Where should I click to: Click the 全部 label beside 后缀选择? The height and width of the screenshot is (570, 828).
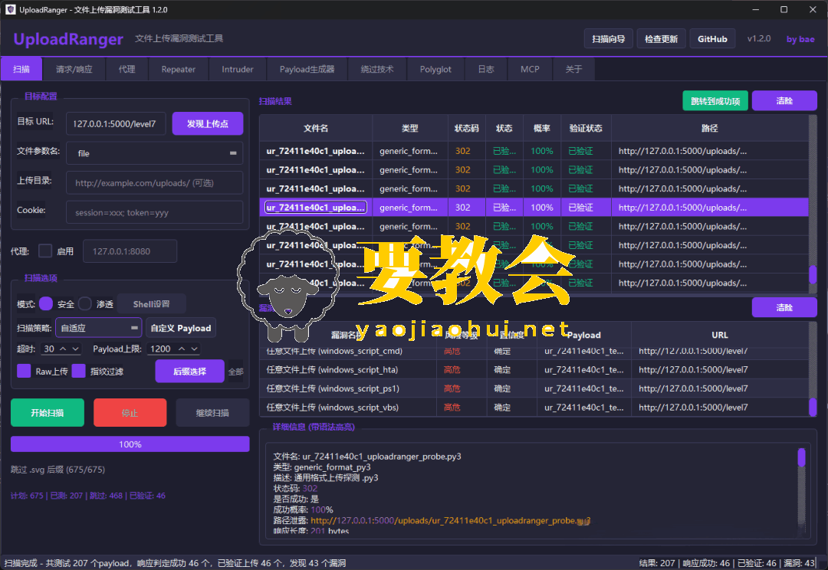pyautogui.click(x=235, y=372)
